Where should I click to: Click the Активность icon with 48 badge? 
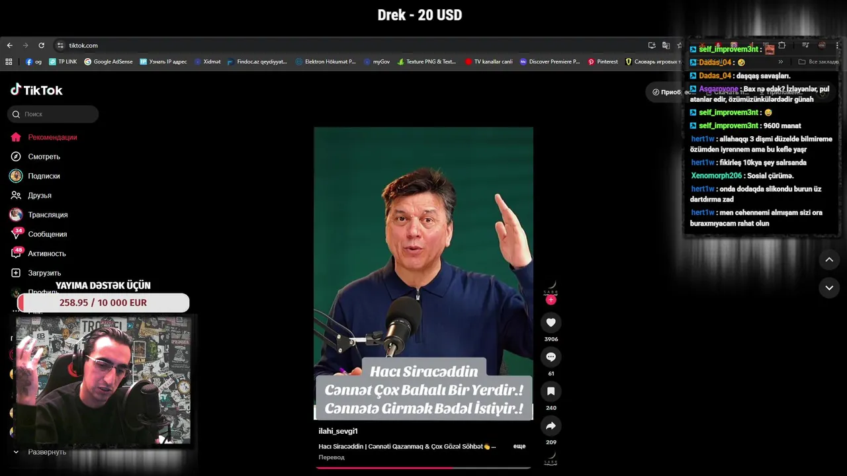[16, 253]
